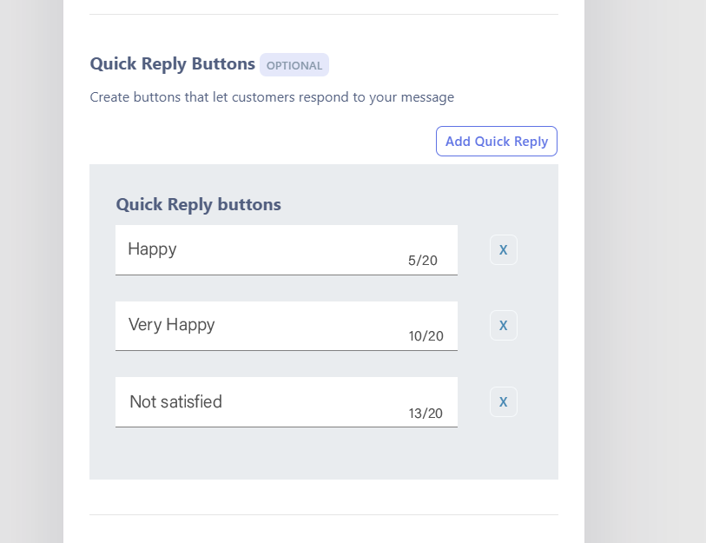706x543 pixels.
Task: Click the OPTIONAL badge
Action: tap(294, 65)
